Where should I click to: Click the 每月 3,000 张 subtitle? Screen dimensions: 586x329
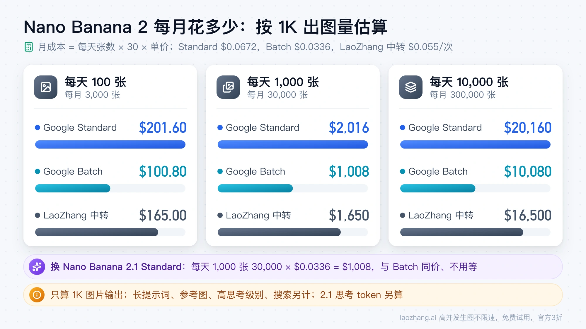click(92, 95)
